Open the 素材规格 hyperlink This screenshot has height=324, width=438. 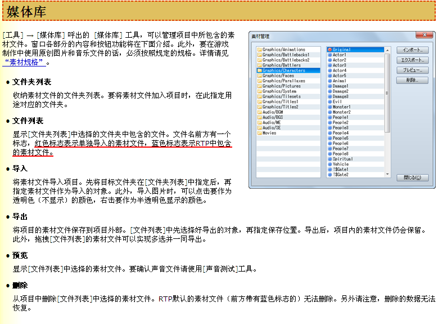pos(24,62)
